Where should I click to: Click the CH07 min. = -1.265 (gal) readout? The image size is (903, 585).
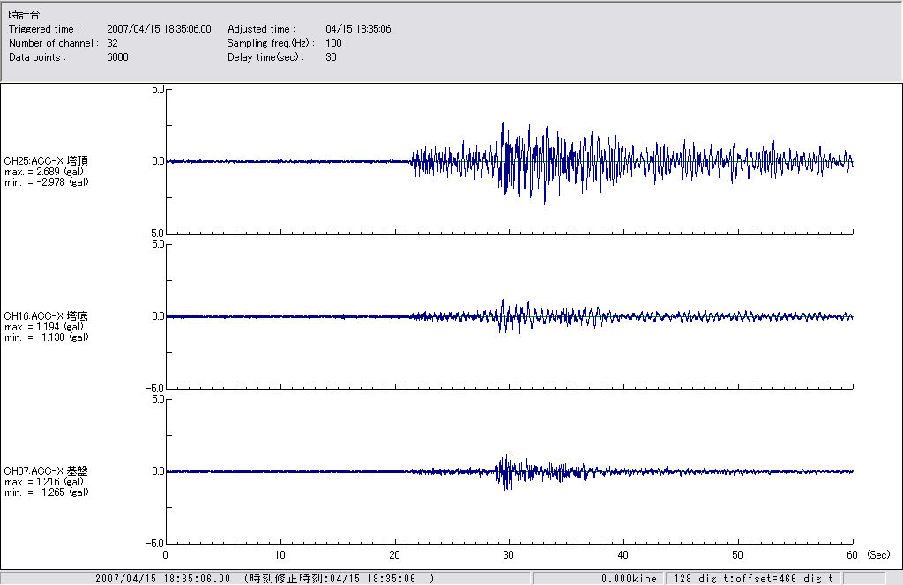click(46, 492)
